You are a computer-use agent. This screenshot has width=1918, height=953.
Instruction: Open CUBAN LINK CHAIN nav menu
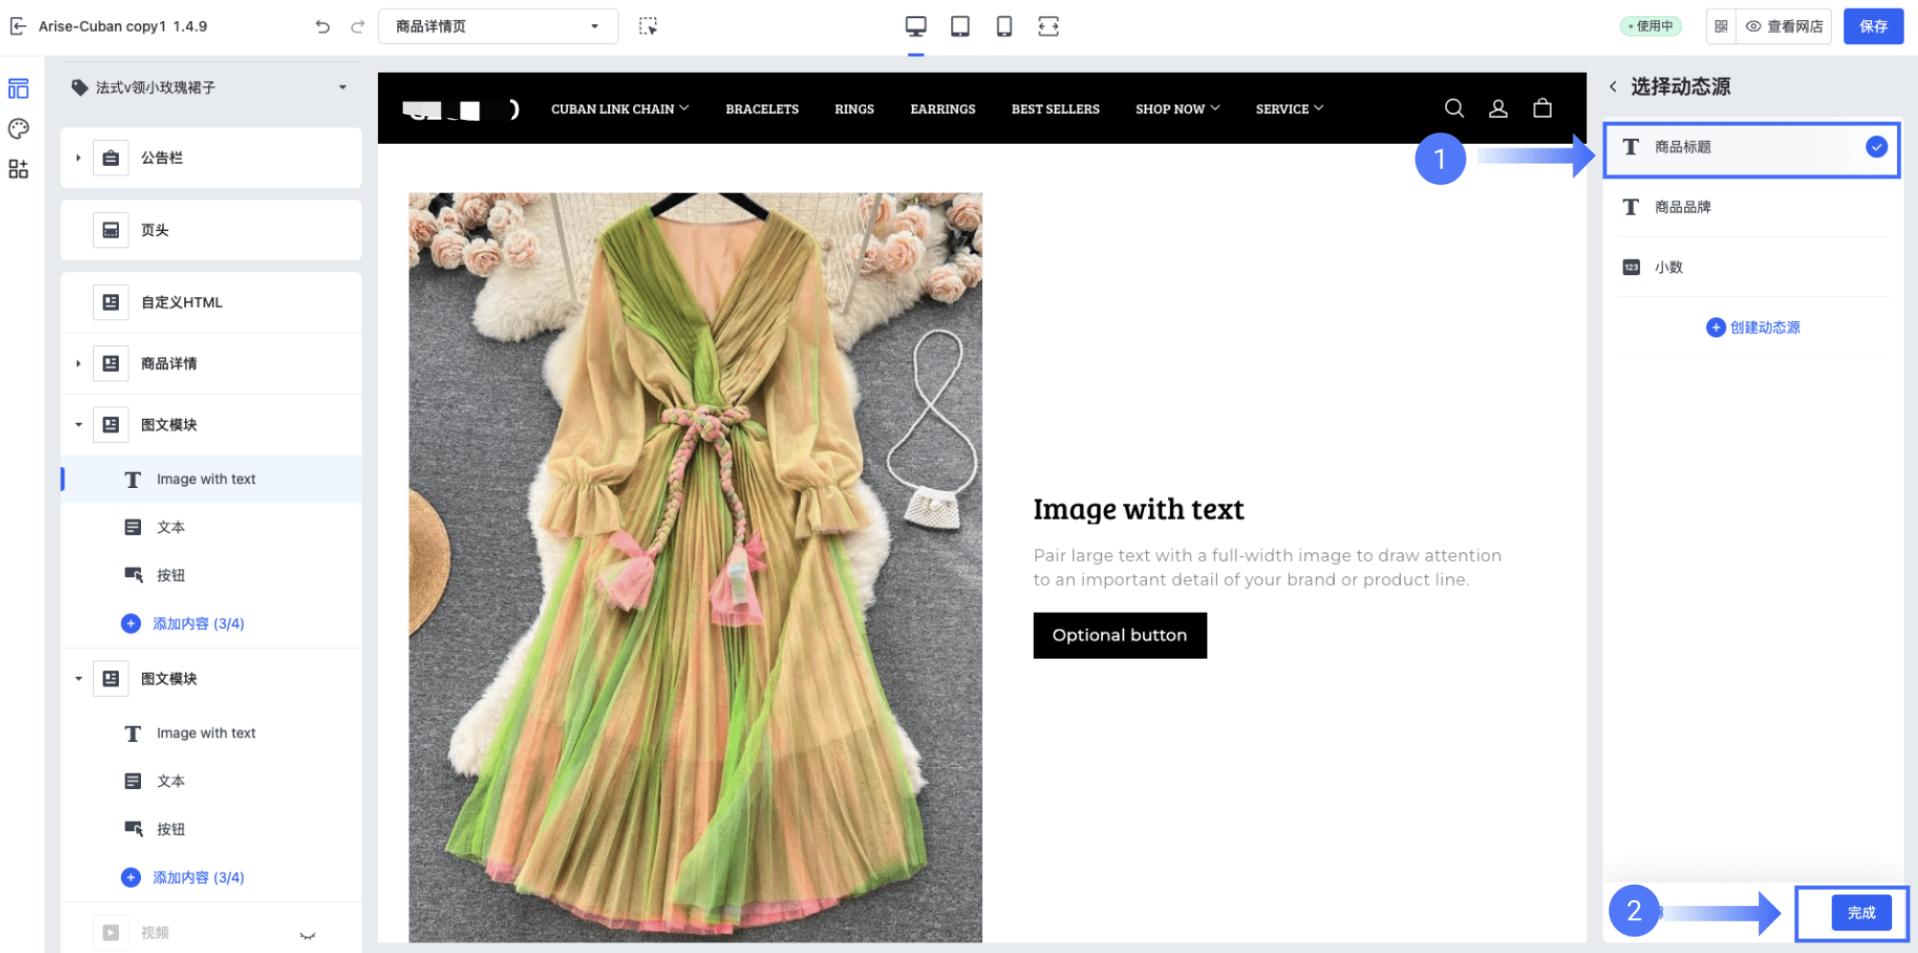pyautogui.click(x=620, y=109)
